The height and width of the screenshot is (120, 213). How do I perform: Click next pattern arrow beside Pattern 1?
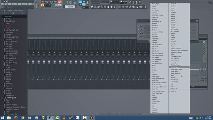pos(76,7)
